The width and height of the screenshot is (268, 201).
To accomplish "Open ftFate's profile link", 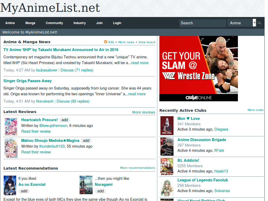I will [219, 150].
